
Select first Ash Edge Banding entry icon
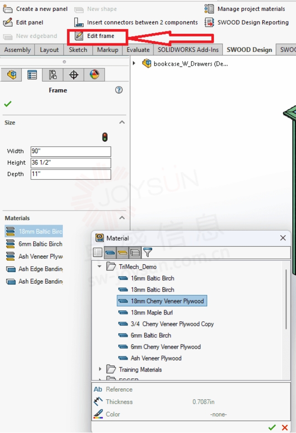(x=11, y=269)
